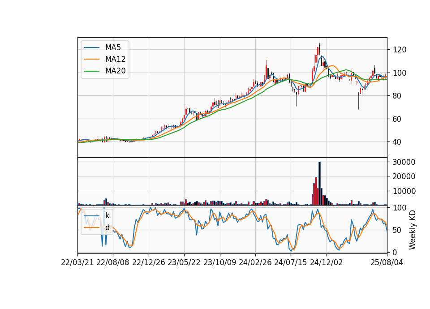This screenshot has width=430, height=309.
Task: Click the 20000 volume axis label
Action: pyautogui.click(x=404, y=176)
